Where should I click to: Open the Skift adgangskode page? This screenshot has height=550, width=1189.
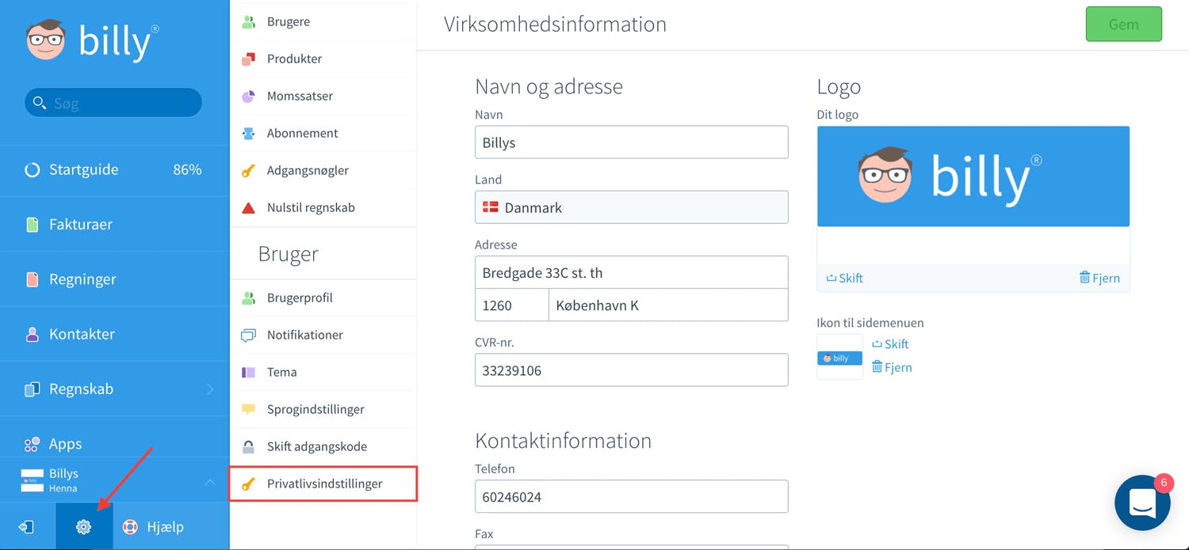click(x=323, y=447)
